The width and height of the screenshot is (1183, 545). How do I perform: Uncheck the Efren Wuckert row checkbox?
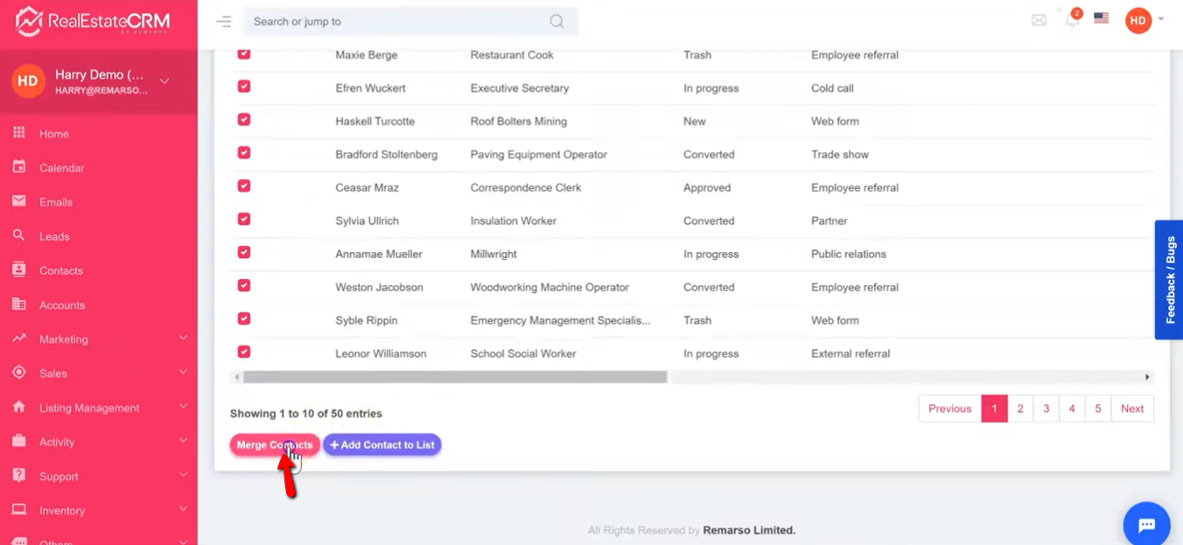pyautogui.click(x=244, y=87)
